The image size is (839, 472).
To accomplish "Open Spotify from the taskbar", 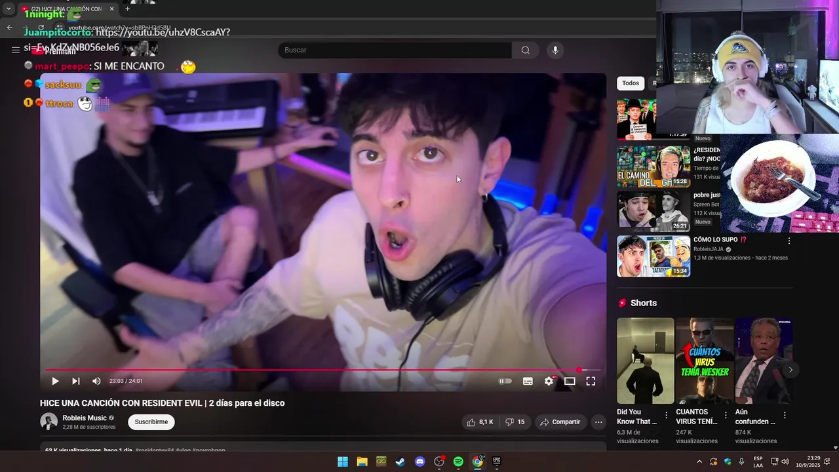I will [458, 462].
